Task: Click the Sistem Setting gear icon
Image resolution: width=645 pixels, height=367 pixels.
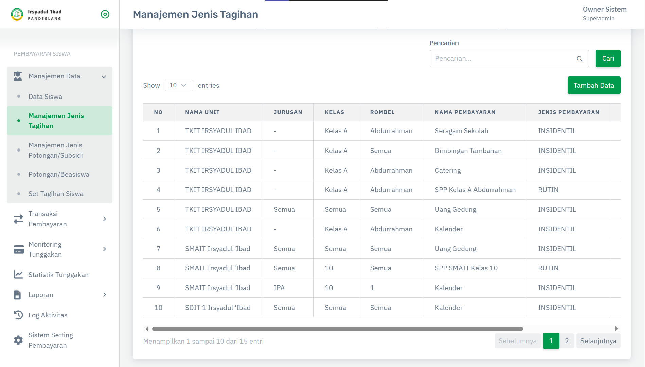Action: click(x=18, y=340)
